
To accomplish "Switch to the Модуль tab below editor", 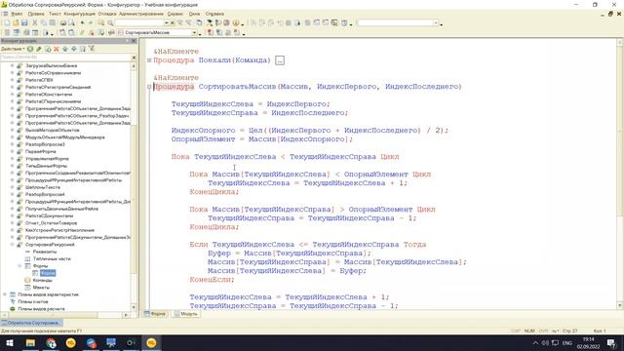I will pos(185,314).
